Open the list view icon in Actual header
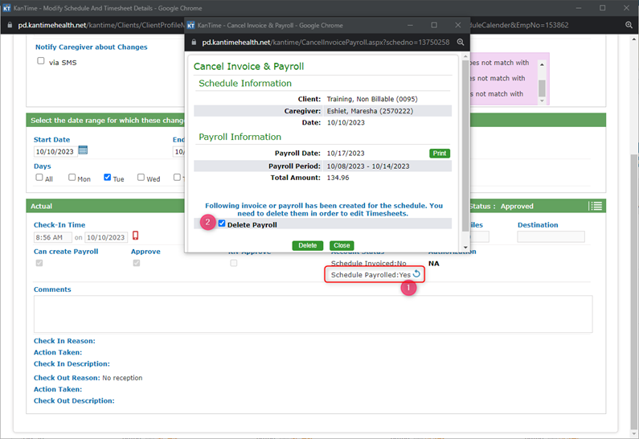Image resolution: width=639 pixels, height=439 pixels. pyautogui.click(x=595, y=206)
